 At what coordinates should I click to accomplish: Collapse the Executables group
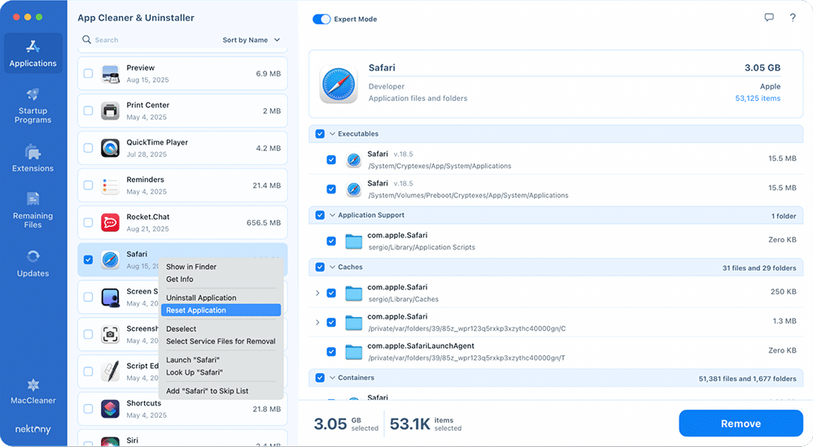(x=332, y=133)
